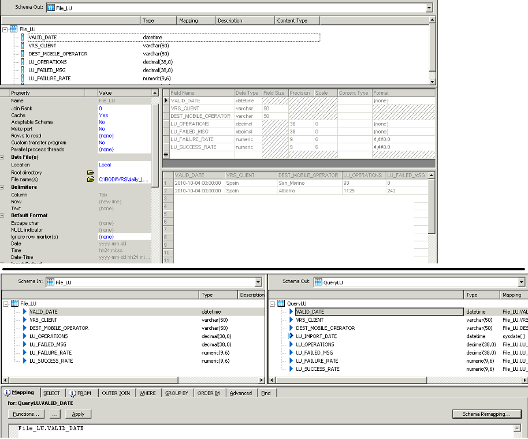Switch to the GROUP BY tab

176,393
